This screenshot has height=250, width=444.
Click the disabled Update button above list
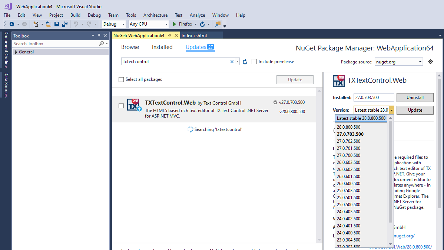click(295, 80)
